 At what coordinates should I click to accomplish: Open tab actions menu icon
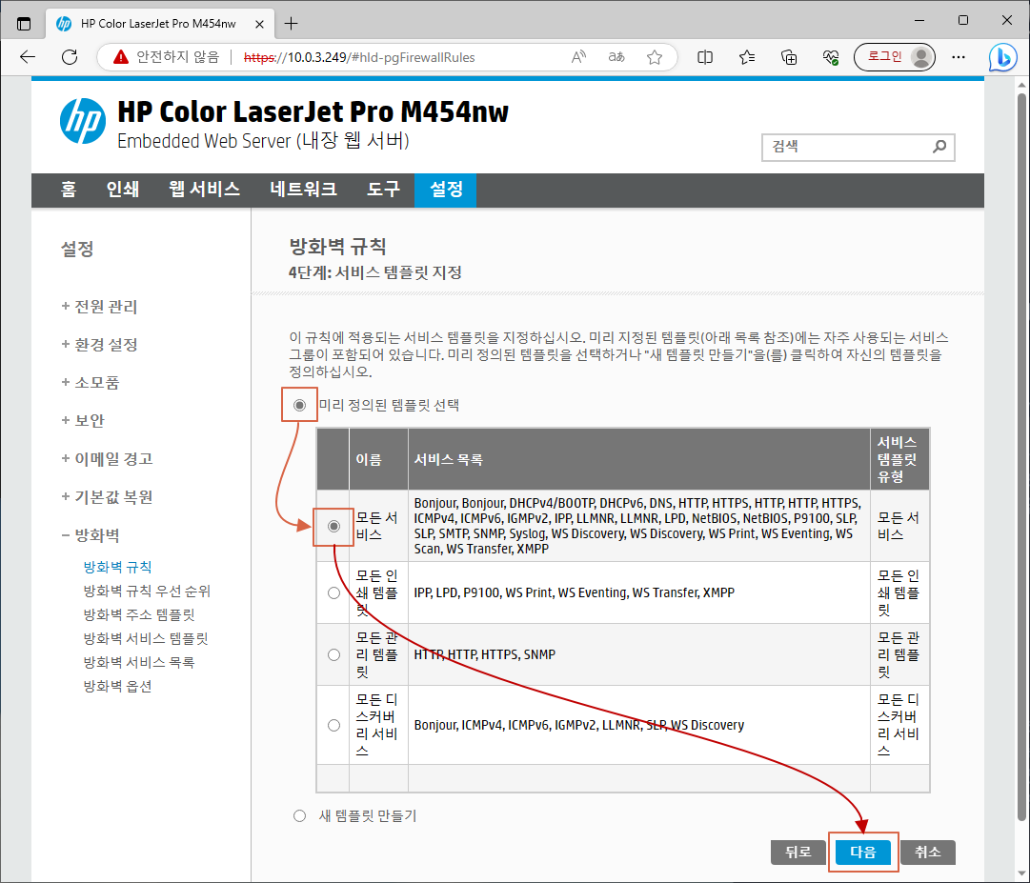[x=24, y=24]
